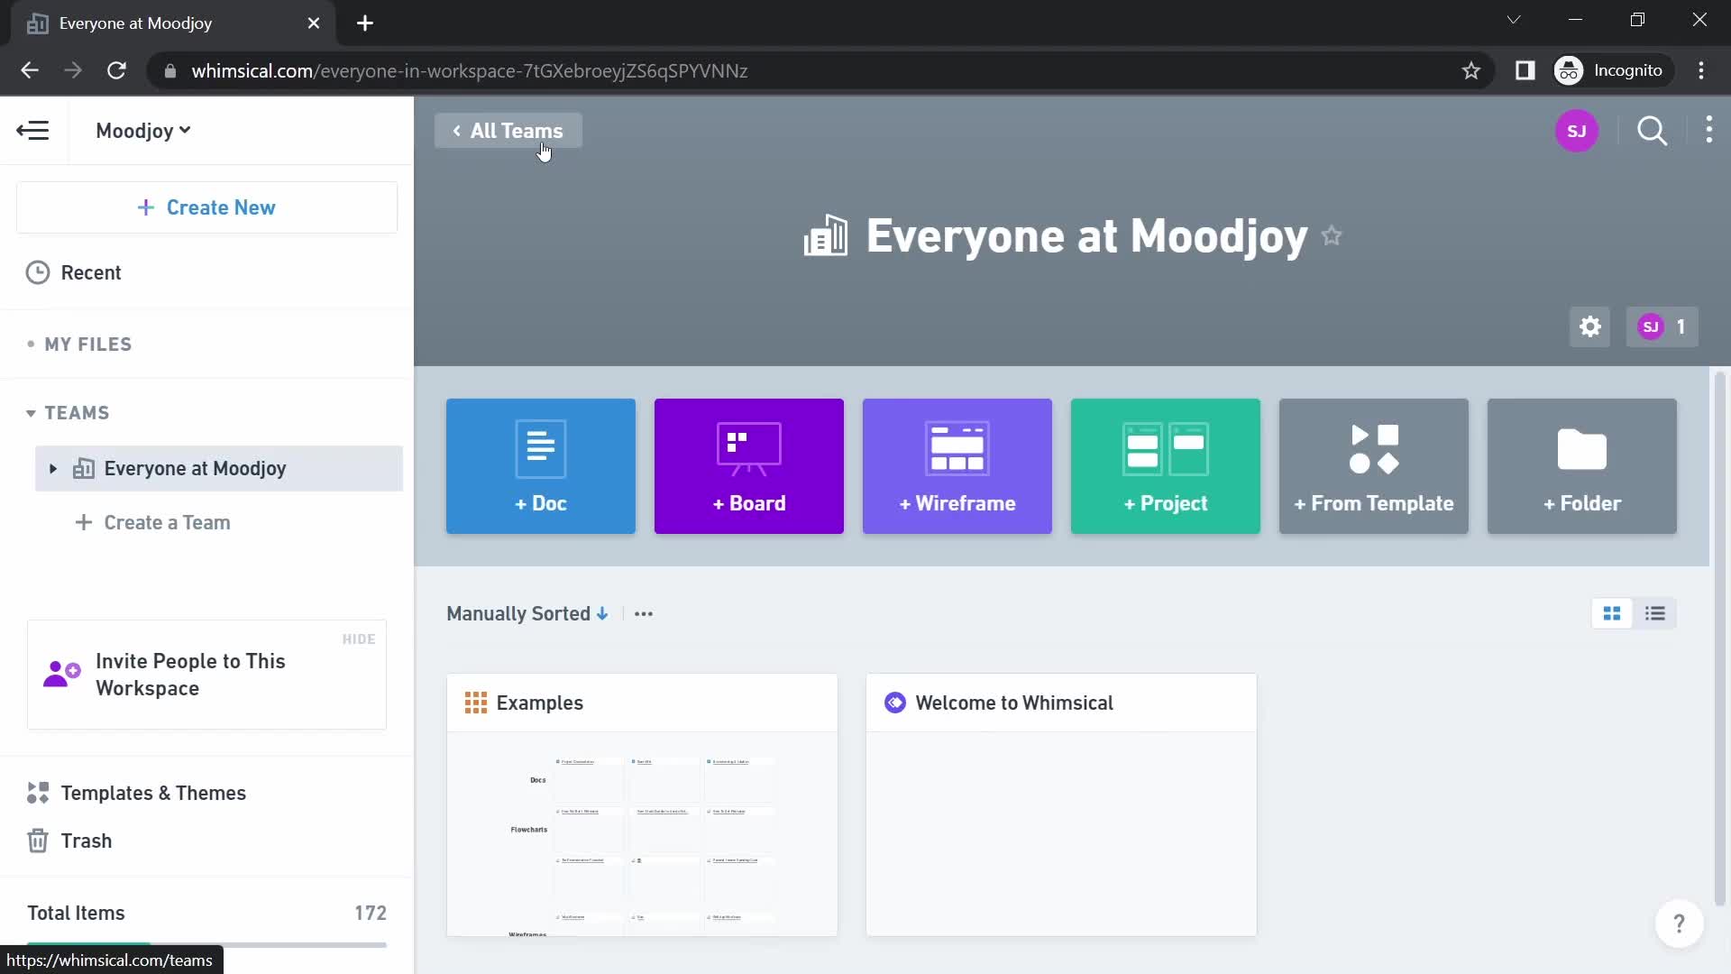Image resolution: width=1731 pixels, height=974 pixels.
Task: Select Recent in sidebar
Action: click(92, 272)
